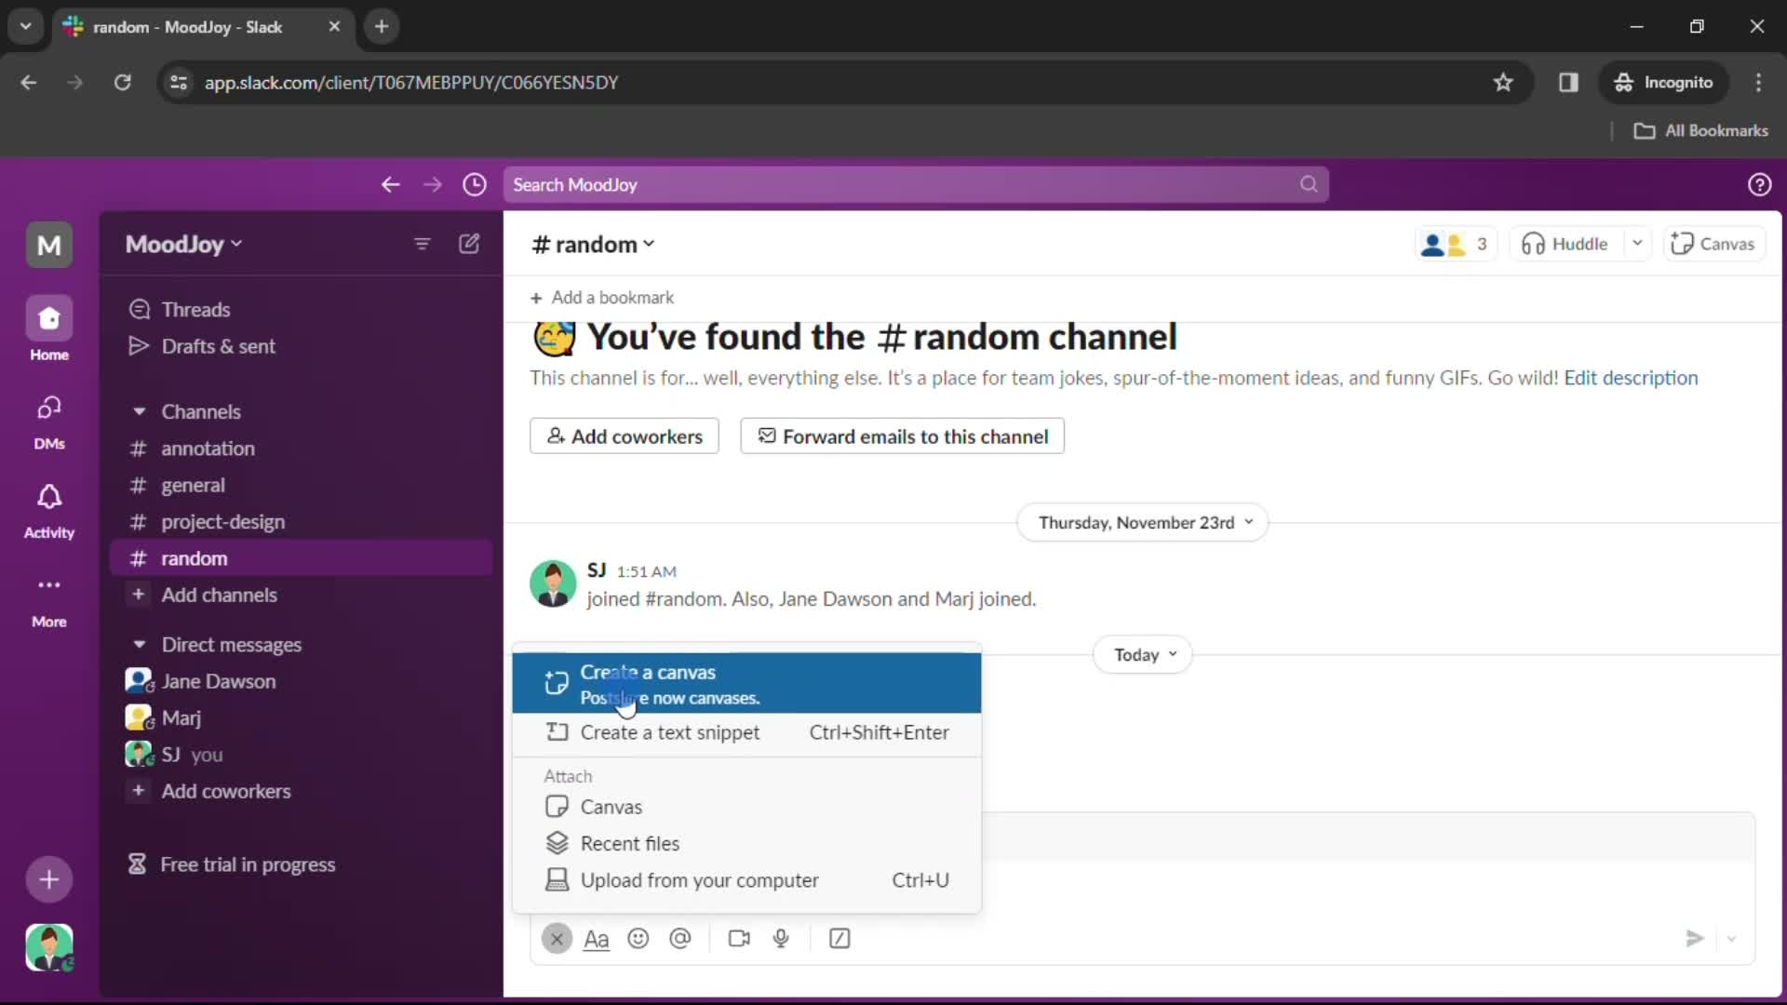The image size is (1787, 1005).
Task: Open Drafts & sent
Action: pyautogui.click(x=301, y=346)
